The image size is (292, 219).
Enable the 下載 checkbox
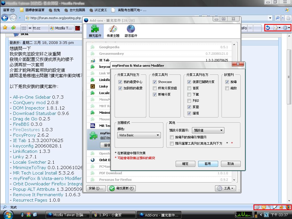pos(189,95)
